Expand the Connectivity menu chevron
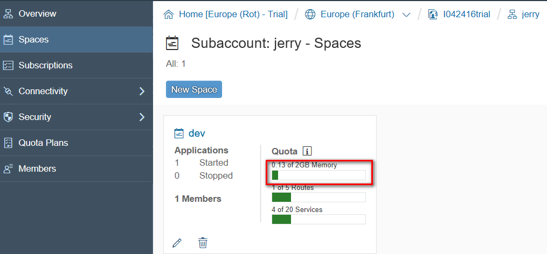The width and height of the screenshot is (547, 254). (x=142, y=91)
